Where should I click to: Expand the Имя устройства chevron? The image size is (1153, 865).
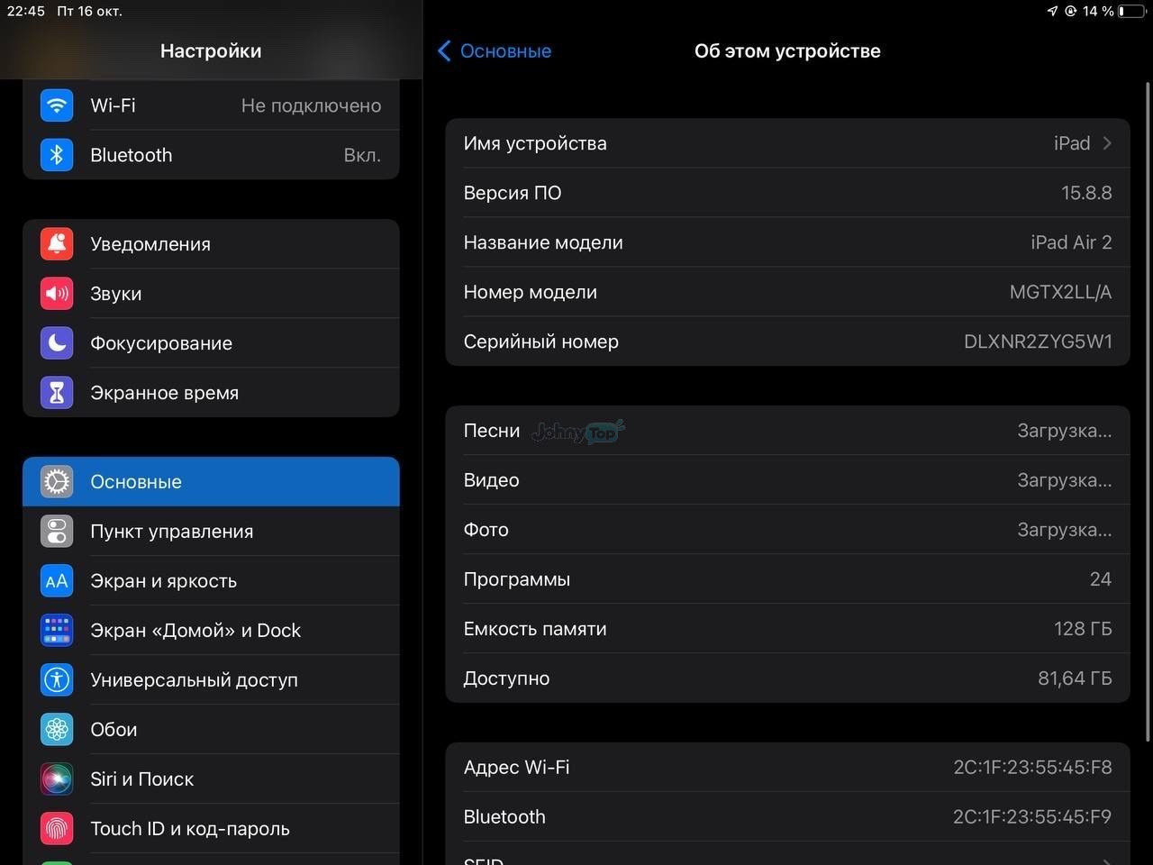[x=1107, y=143]
